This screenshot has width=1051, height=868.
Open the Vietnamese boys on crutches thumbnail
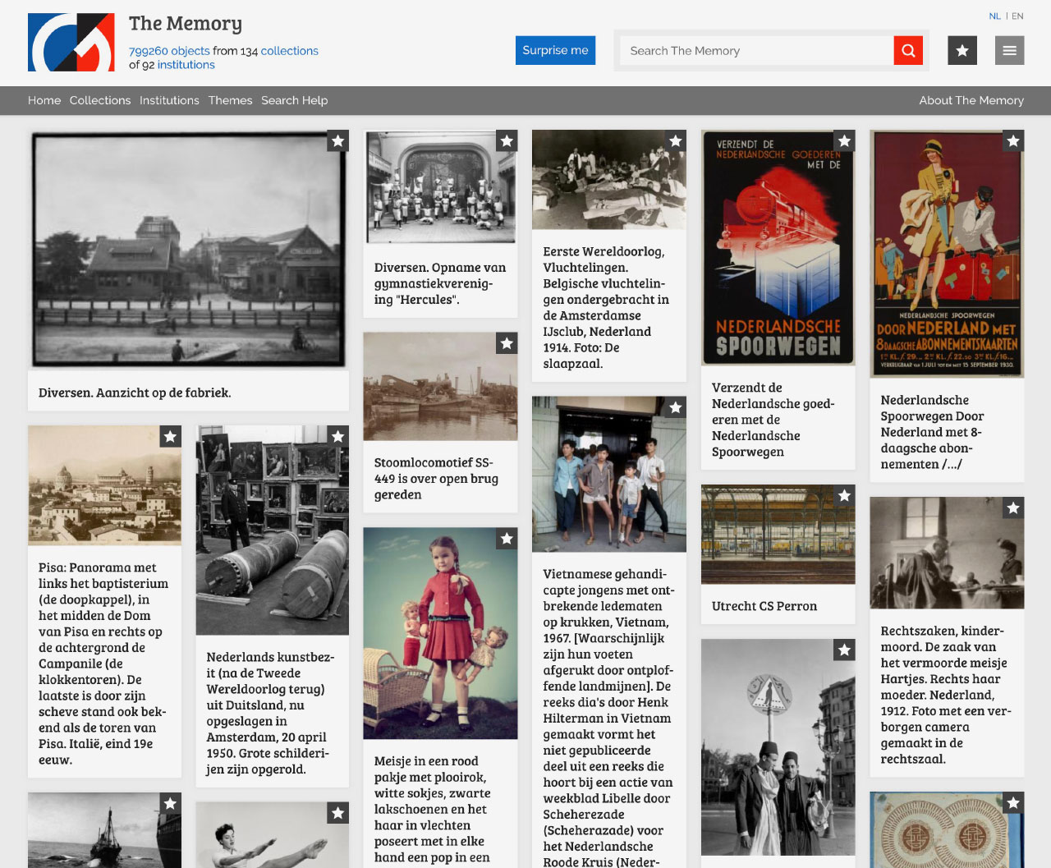pos(609,474)
